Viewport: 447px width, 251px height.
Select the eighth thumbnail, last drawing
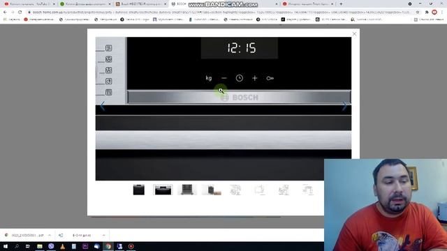pos(308,190)
